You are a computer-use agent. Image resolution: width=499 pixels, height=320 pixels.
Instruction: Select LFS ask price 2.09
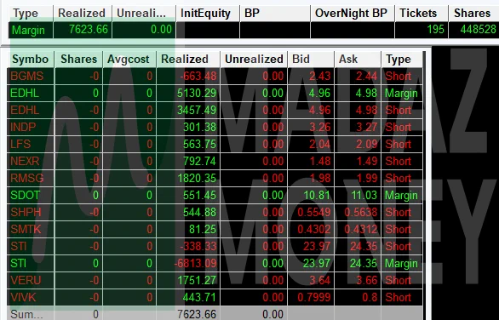367,145
